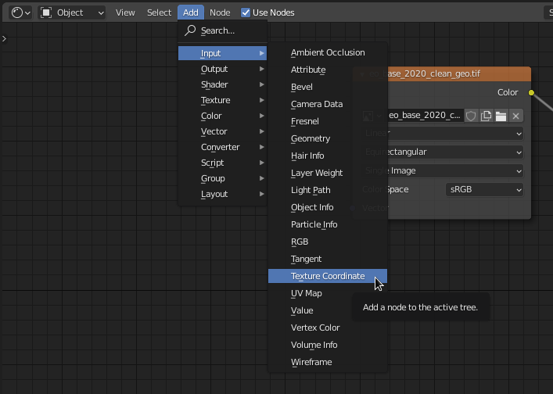The height and width of the screenshot is (394, 553).
Task: Add an Object Info node
Action: coord(328,207)
